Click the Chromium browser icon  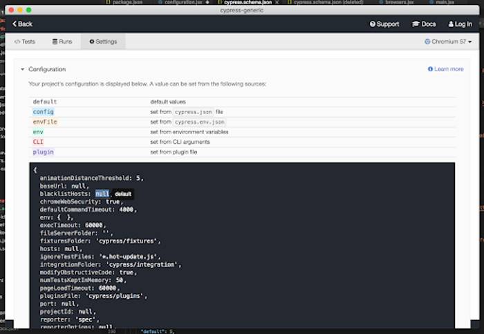pyautogui.click(x=427, y=41)
